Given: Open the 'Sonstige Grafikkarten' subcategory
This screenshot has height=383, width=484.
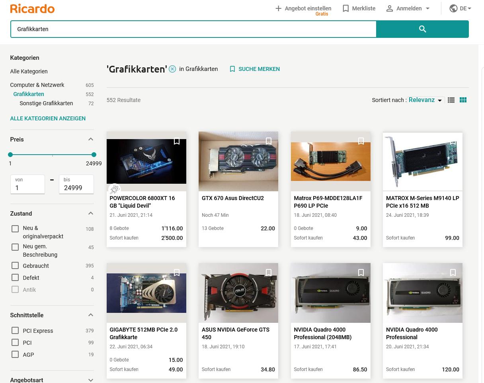Looking at the screenshot, I should (x=46, y=103).
